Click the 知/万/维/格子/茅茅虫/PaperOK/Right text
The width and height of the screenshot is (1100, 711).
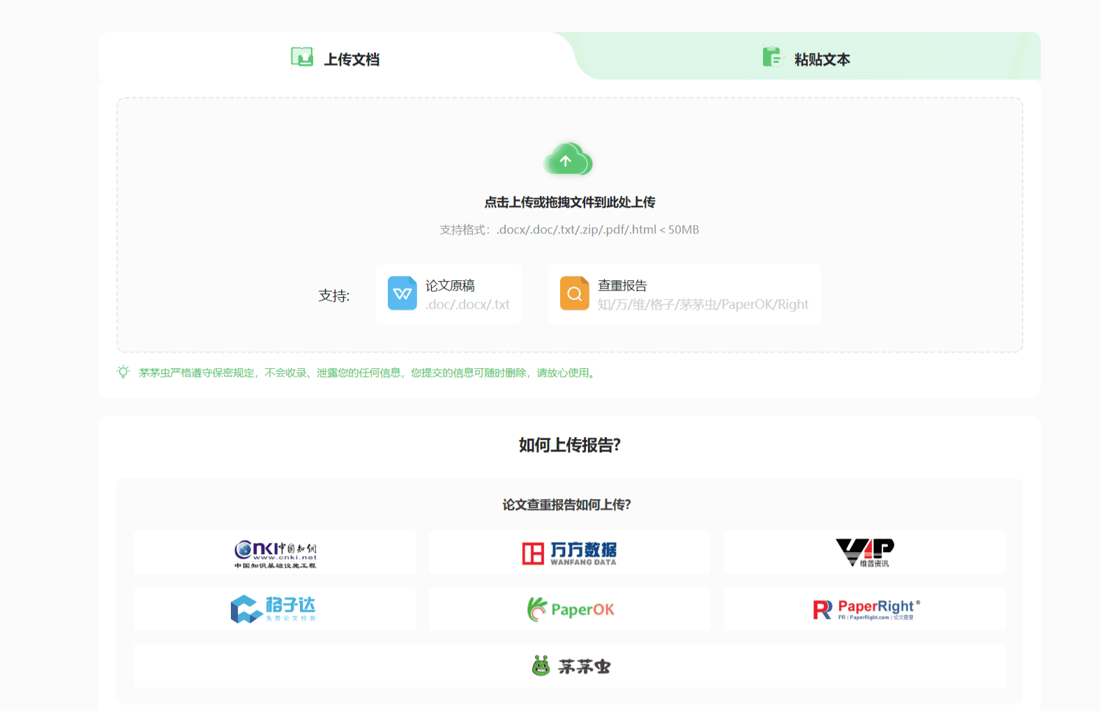coord(703,305)
